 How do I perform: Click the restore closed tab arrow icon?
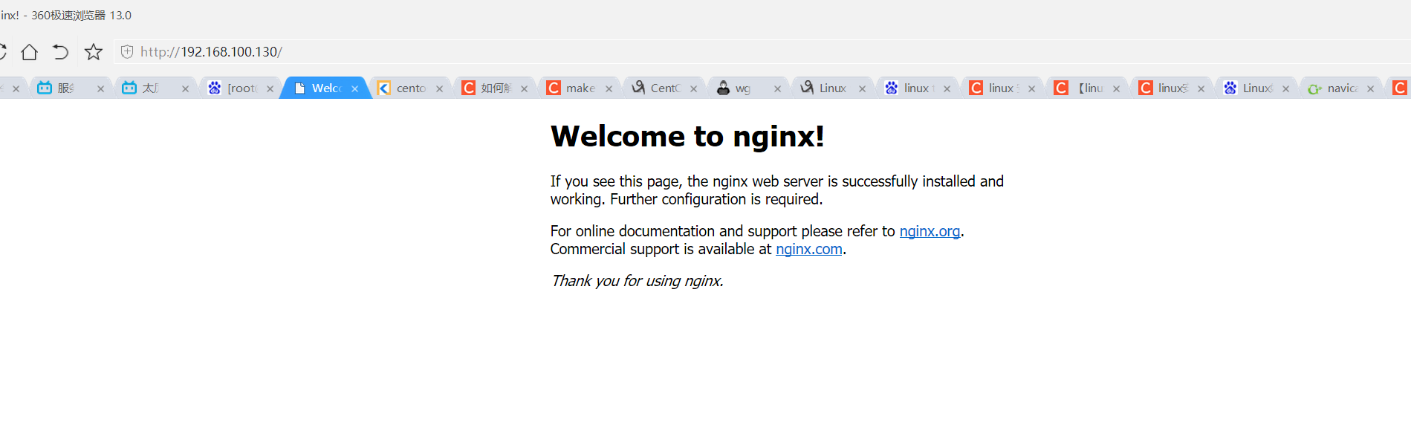(x=60, y=52)
